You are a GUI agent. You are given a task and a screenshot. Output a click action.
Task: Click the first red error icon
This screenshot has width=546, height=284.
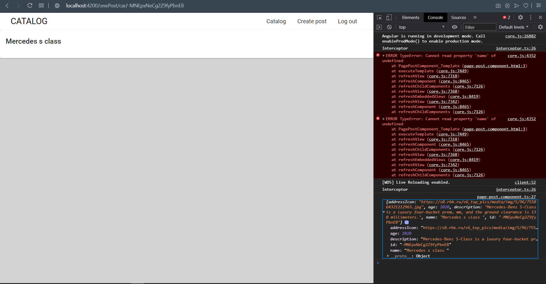[x=378, y=55]
